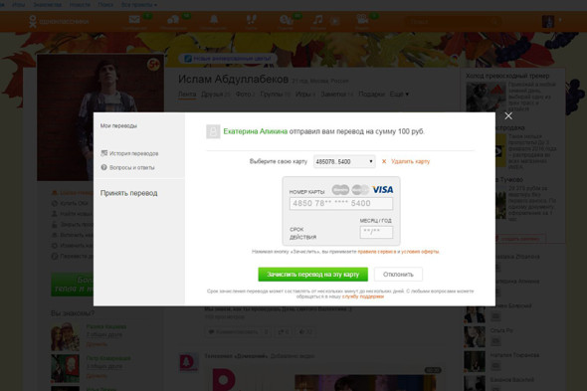The width and height of the screenshot is (587, 391).
Task: Click the месяц/год expiry field
Action: point(376,232)
